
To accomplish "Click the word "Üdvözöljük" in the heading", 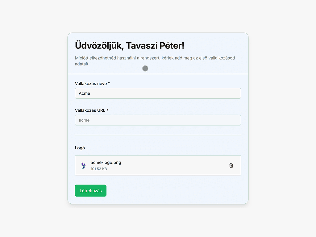I will coord(99,46).
